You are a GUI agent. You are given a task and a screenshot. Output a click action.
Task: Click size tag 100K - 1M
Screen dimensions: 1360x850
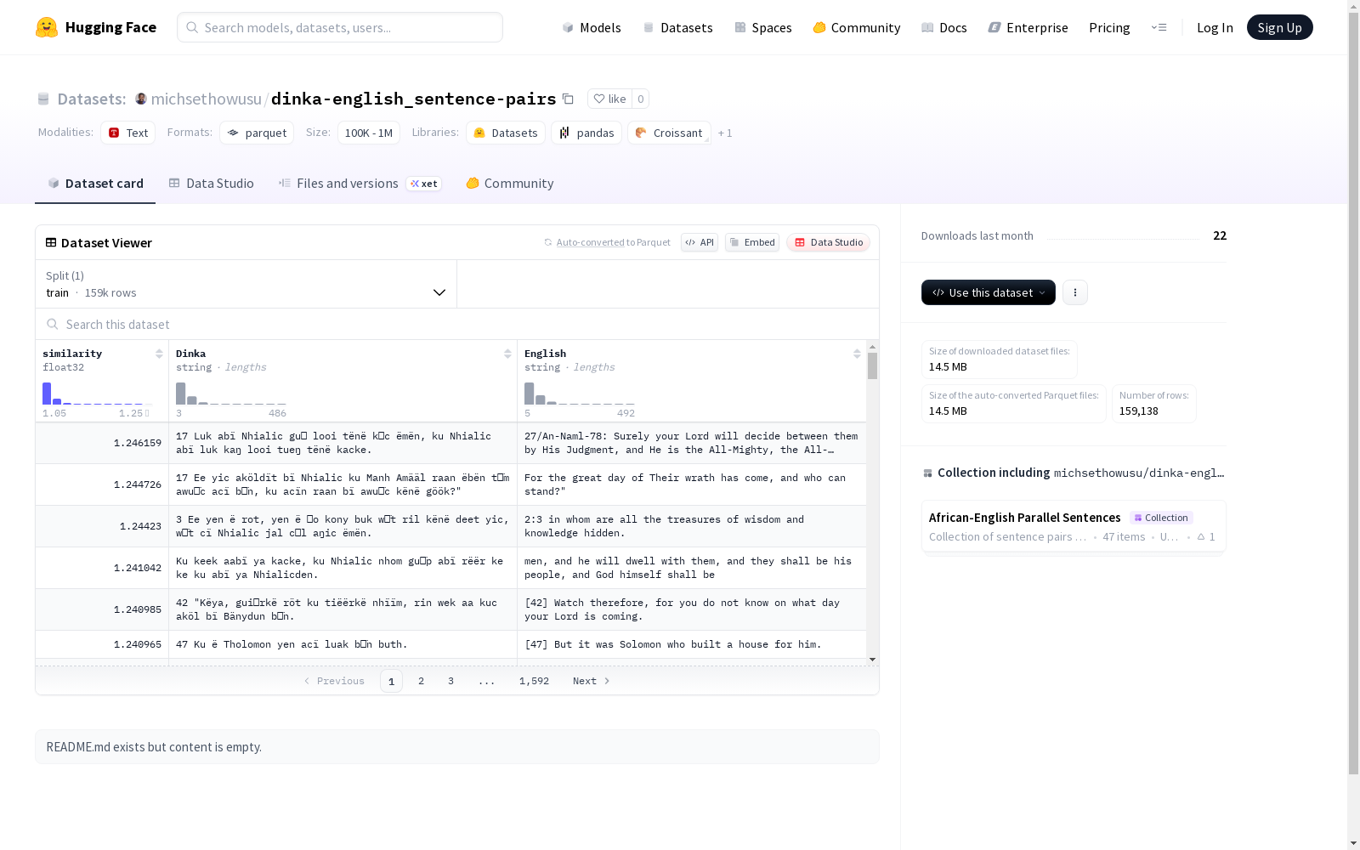click(369, 133)
